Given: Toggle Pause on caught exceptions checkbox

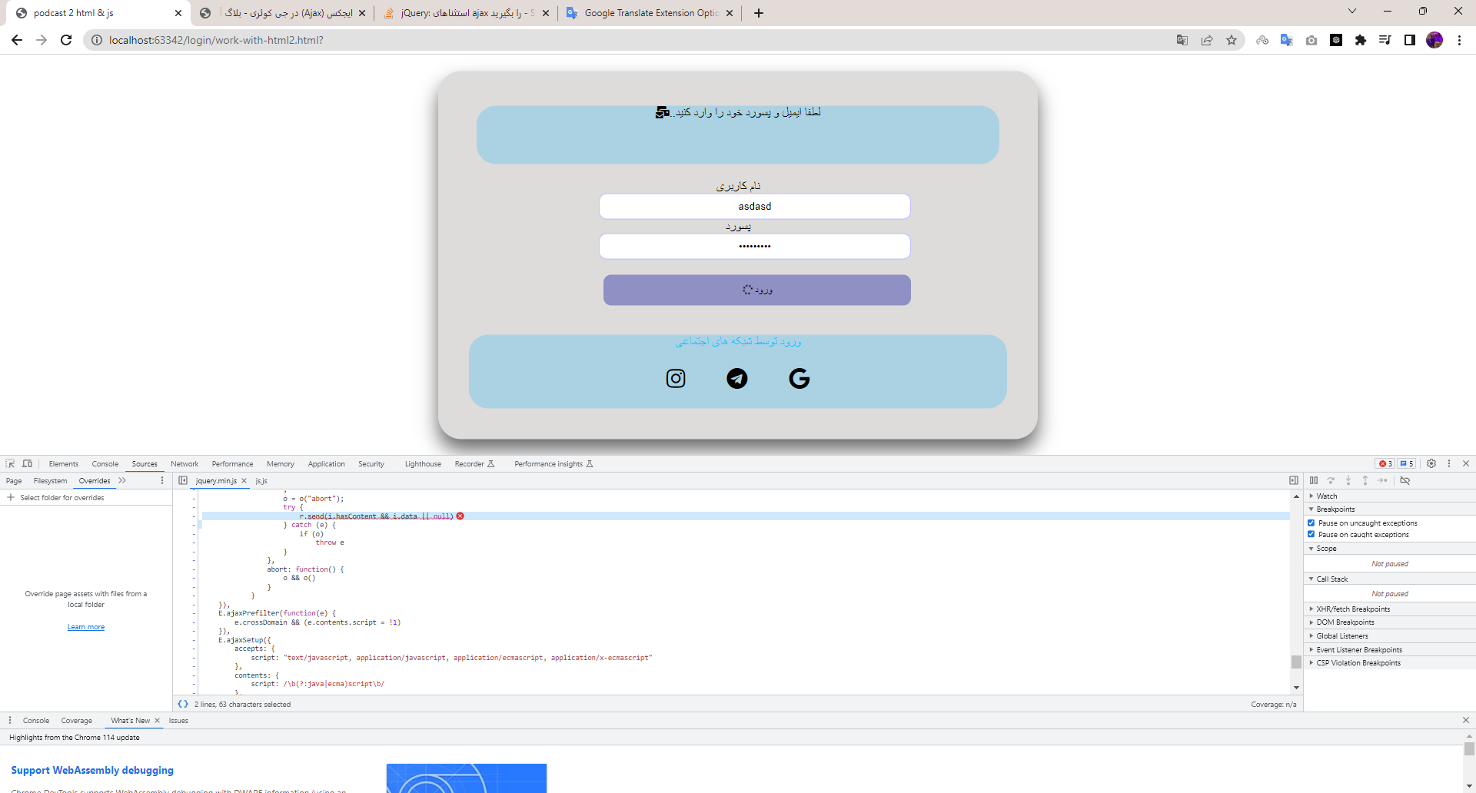Looking at the screenshot, I should coord(1311,534).
